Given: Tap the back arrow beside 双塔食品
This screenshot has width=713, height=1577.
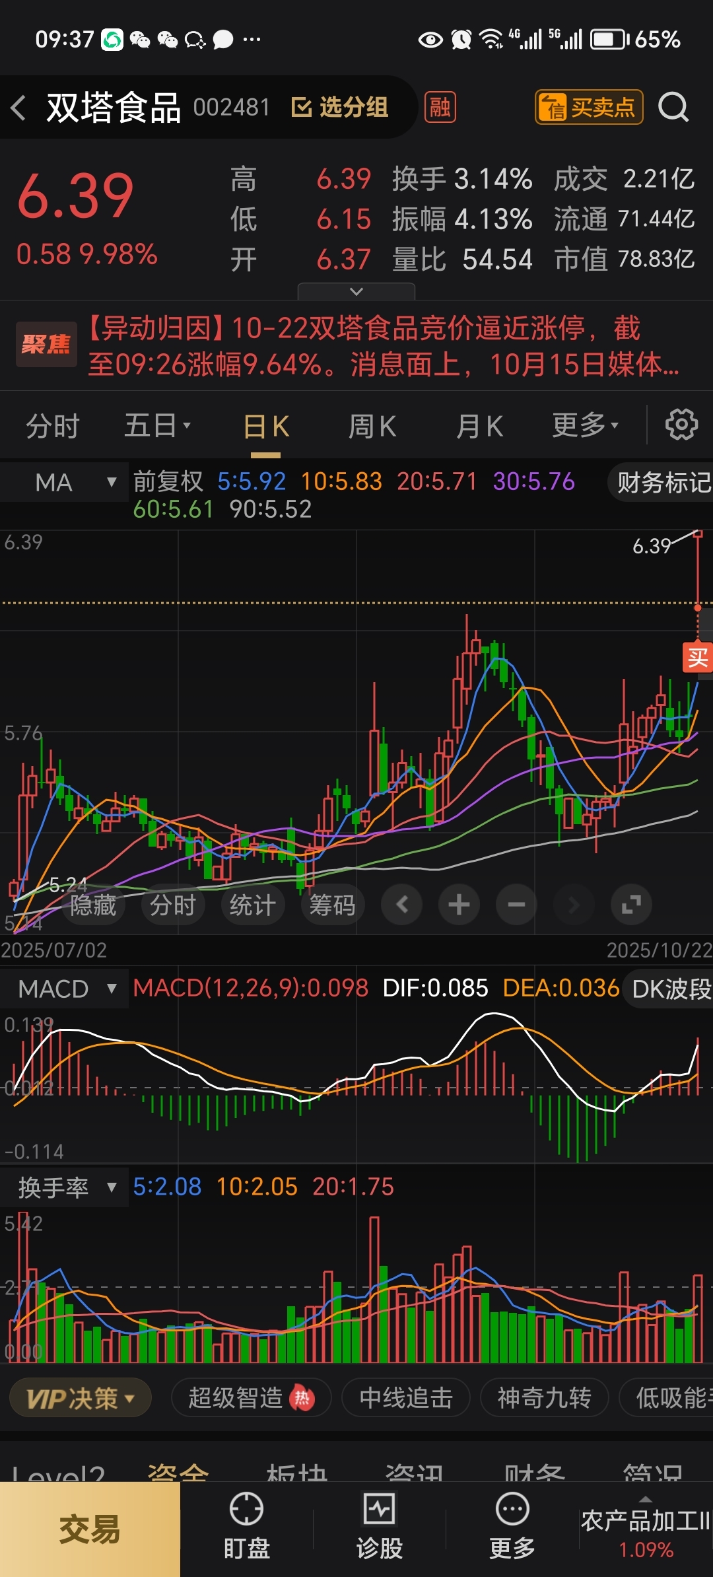Looking at the screenshot, I should (x=18, y=108).
